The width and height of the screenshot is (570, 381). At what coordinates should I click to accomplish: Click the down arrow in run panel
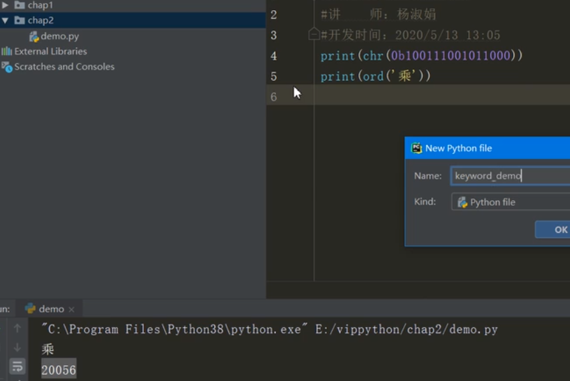pos(17,348)
